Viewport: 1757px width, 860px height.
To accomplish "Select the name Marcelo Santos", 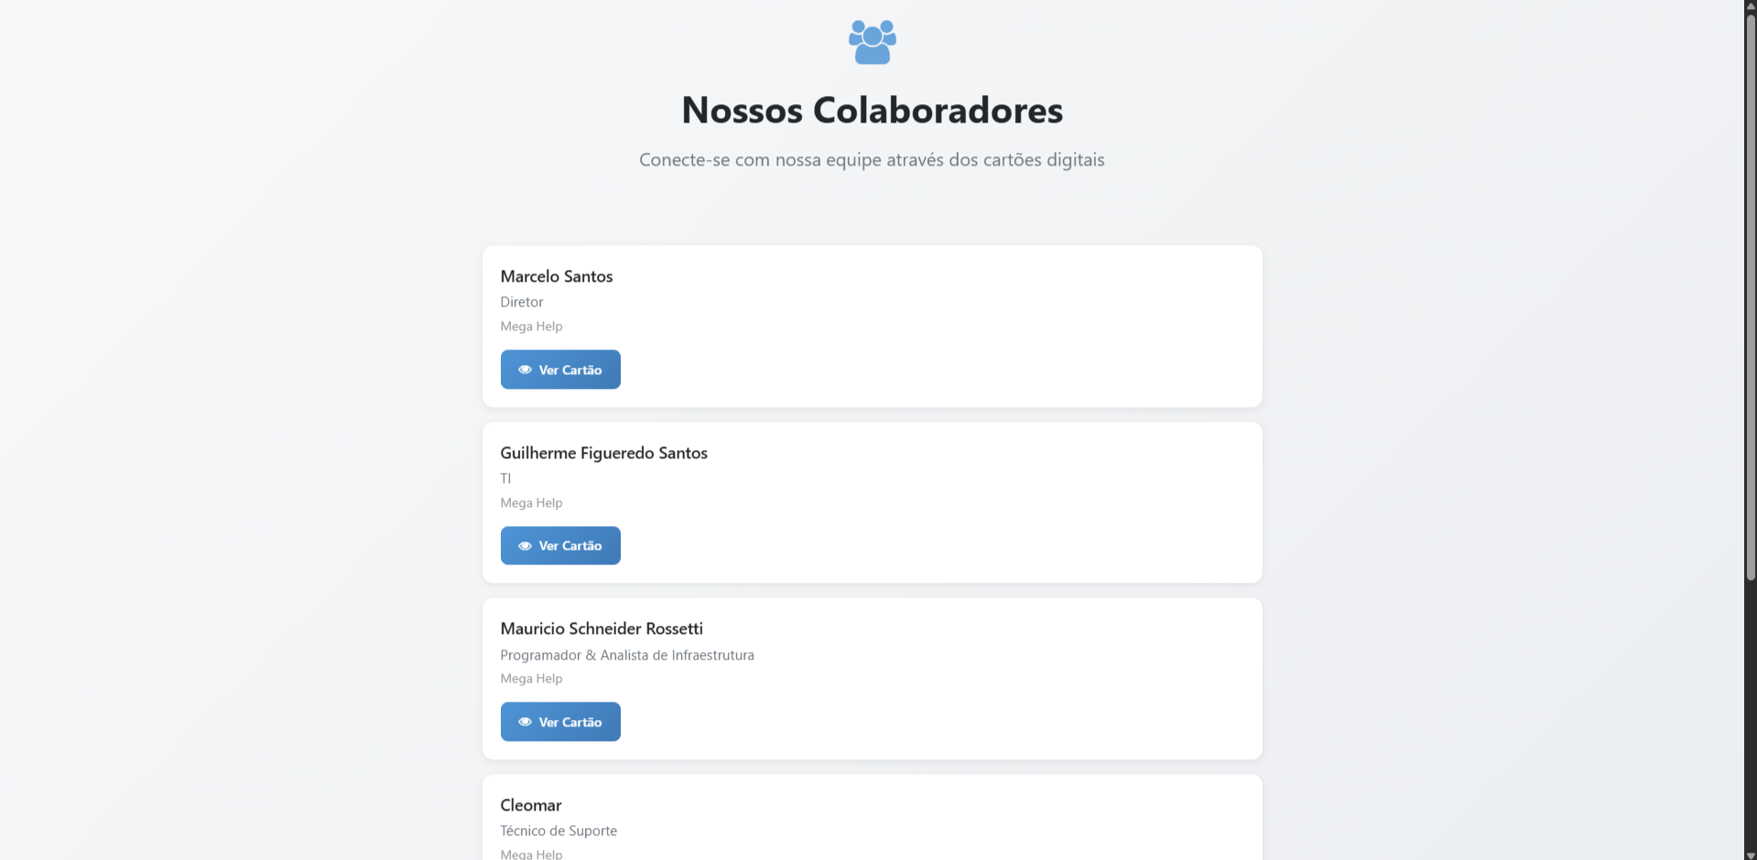I will coord(556,275).
